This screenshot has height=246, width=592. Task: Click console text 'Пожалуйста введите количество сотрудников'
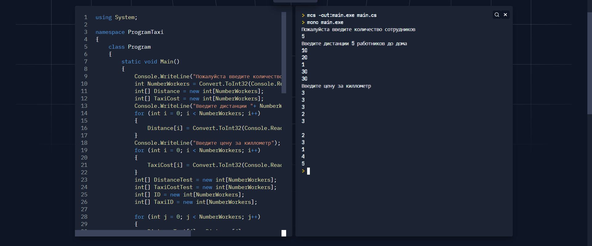pos(358,29)
